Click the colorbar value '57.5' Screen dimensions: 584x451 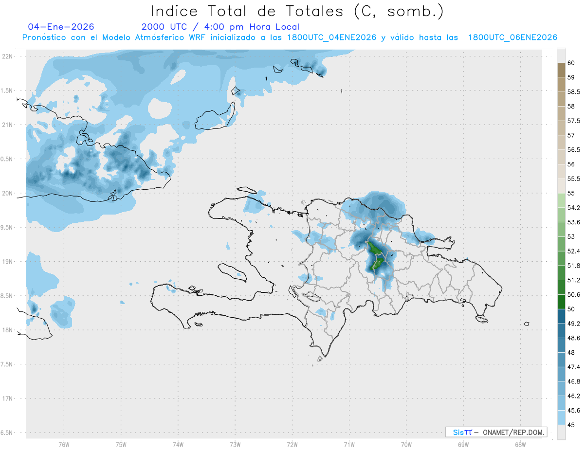pos(573,121)
